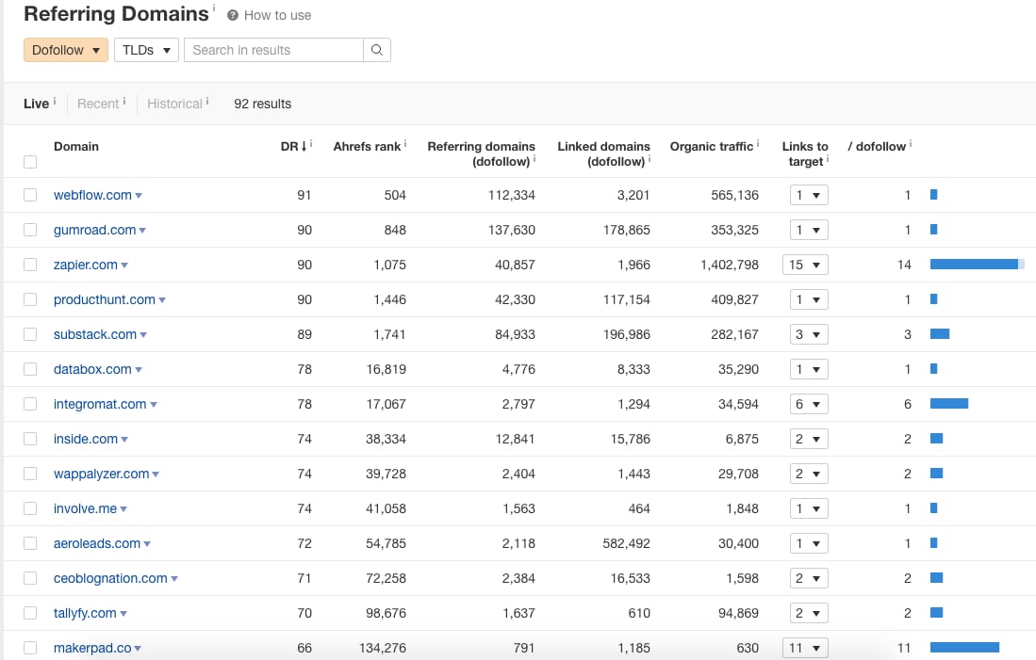
Task: Open the Dofollow filter dropdown
Action: click(x=66, y=50)
